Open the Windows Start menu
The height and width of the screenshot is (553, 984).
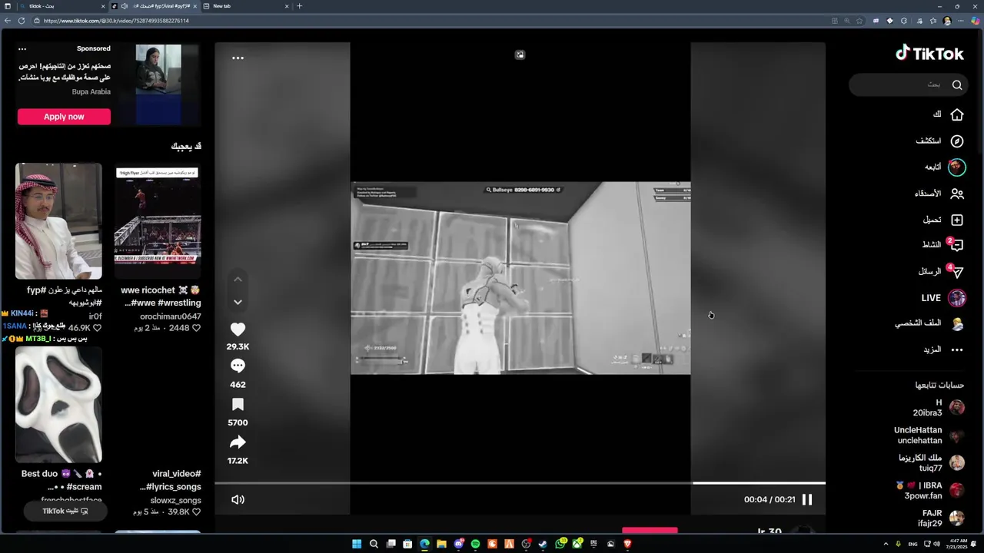point(357,544)
